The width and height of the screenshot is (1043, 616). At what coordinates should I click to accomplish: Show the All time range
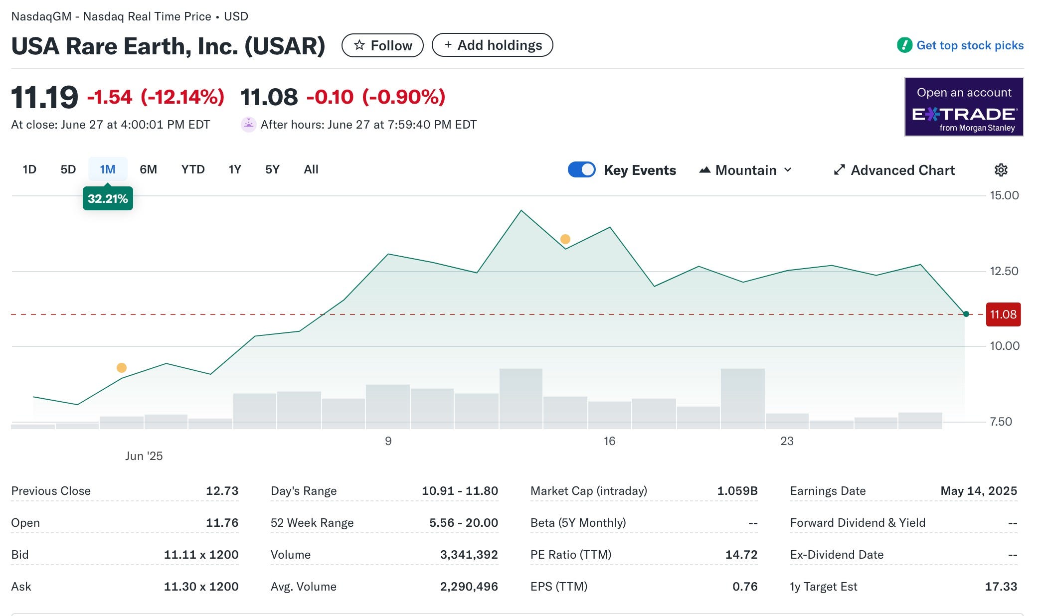pos(311,169)
